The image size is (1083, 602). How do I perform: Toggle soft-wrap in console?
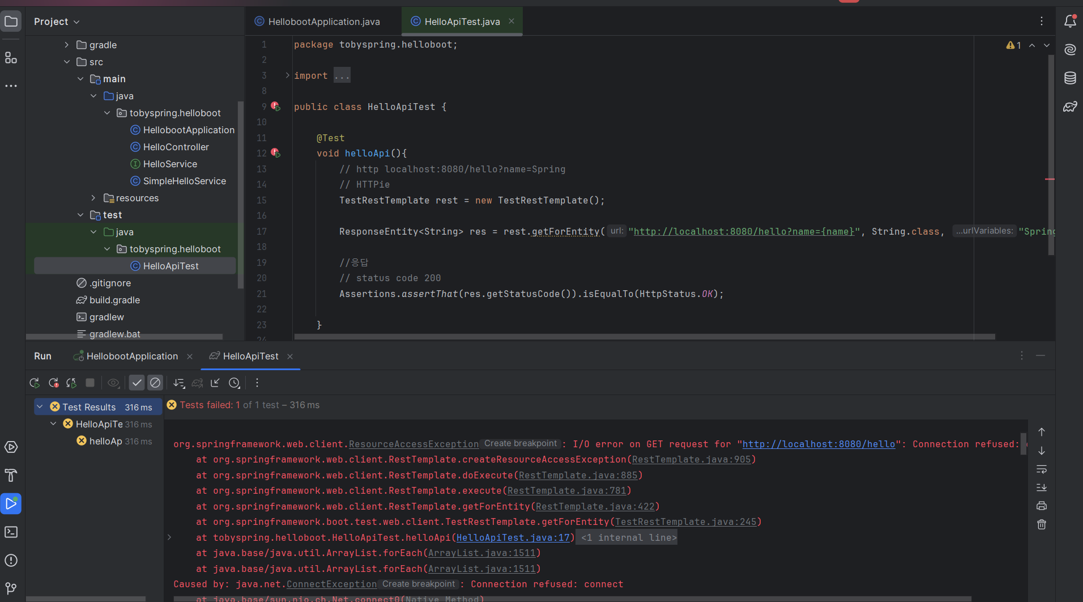[1042, 469]
